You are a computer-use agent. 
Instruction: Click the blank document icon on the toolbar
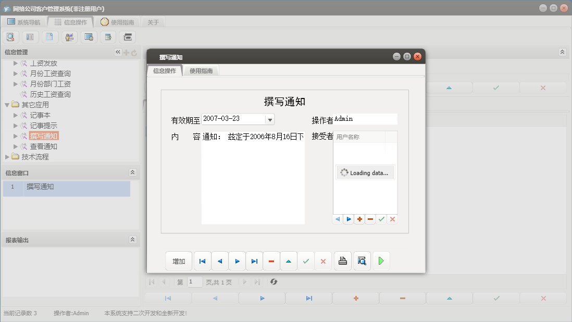(49, 36)
